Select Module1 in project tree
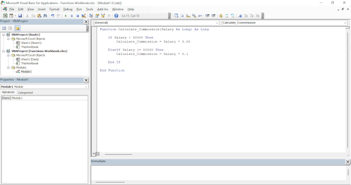The image size is (351, 185). [x=26, y=72]
